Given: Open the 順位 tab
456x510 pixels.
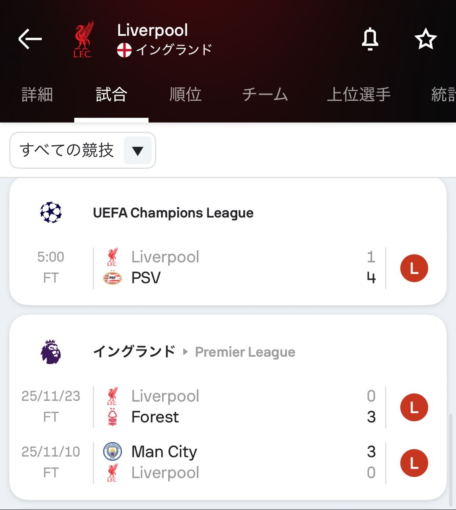Looking at the screenshot, I should pyautogui.click(x=186, y=95).
